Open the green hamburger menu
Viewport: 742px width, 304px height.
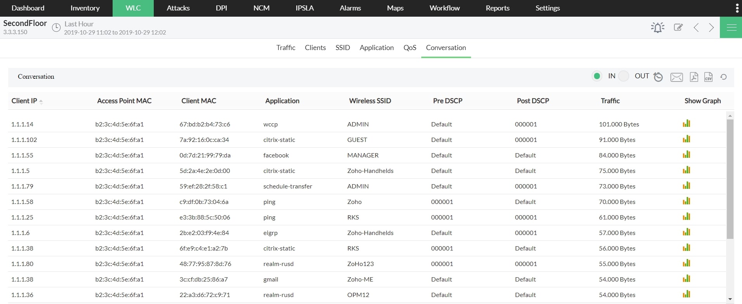[731, 28]
